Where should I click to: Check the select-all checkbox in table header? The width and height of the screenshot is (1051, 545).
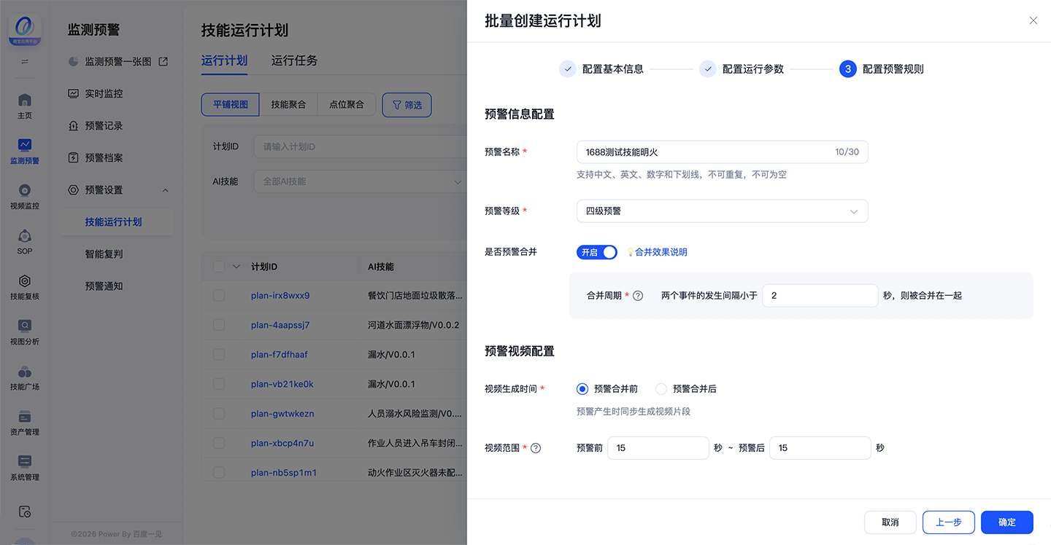coord(219,267)
